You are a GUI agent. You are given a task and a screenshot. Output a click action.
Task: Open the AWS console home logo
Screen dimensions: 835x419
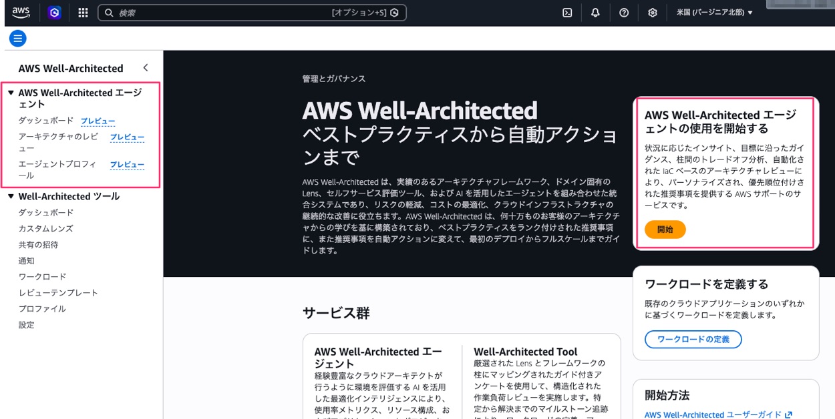[x=21, y=12]
